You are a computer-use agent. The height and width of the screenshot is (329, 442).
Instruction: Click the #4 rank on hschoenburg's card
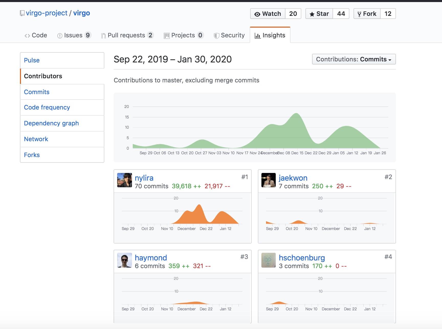pos(388,257)
